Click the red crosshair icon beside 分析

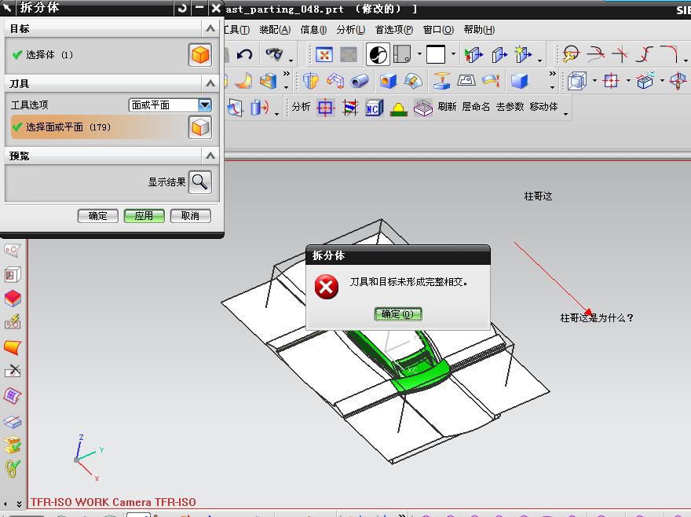click(x=325, y=108)
